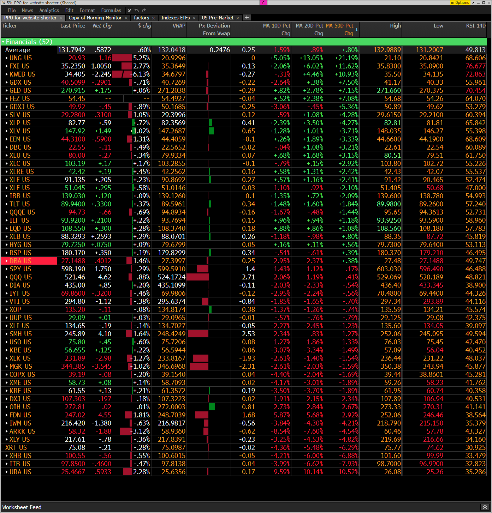Click the pink C indicator
492x513 pixels.
263,2
